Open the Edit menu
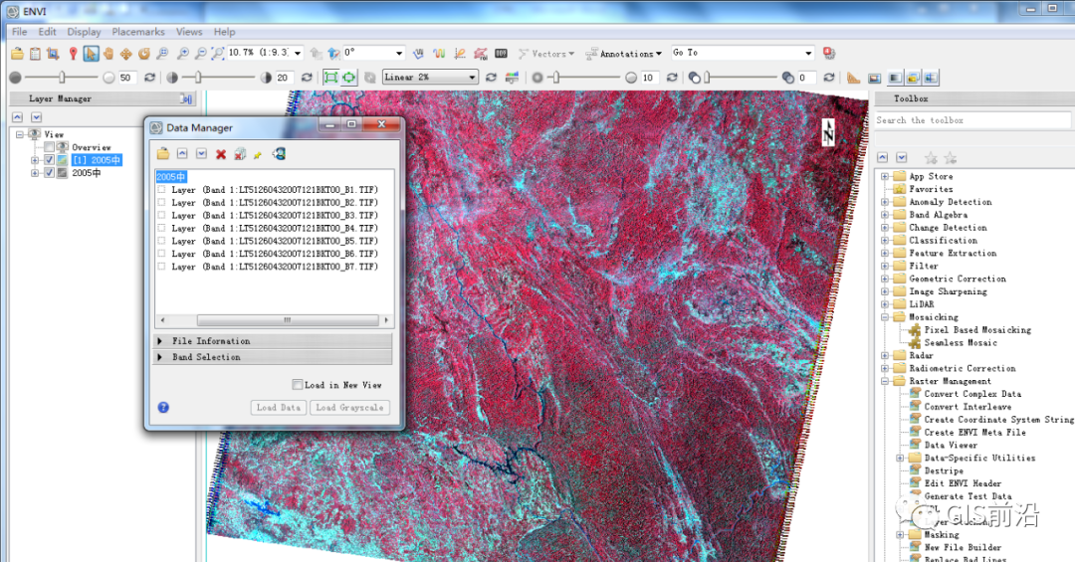 point(48,32)
